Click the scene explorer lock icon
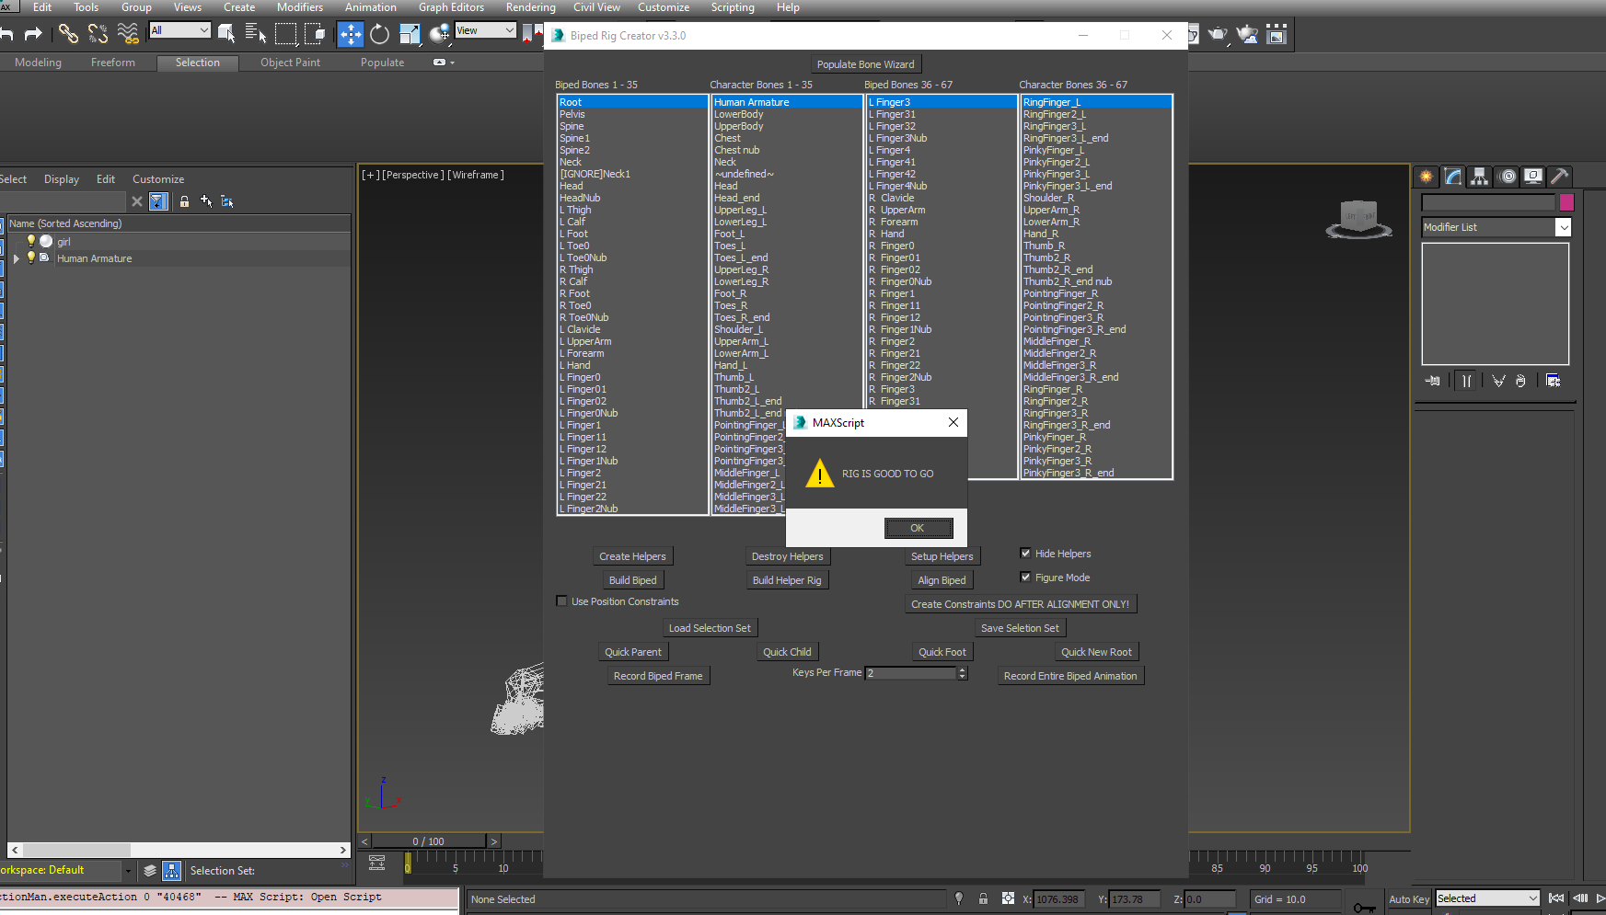Viewport: 1606px width, 915px height. tap(184, 201)
